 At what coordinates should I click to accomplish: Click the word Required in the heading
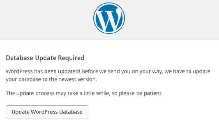click(x=71, y=58)
